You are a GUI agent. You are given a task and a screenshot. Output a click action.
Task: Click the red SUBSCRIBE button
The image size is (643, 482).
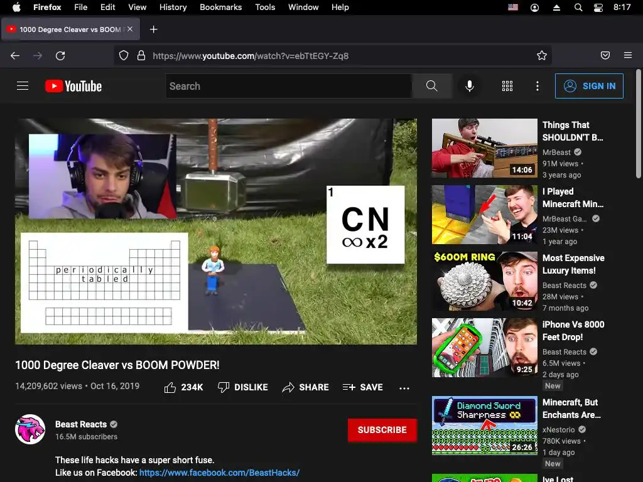pos(382,430)
